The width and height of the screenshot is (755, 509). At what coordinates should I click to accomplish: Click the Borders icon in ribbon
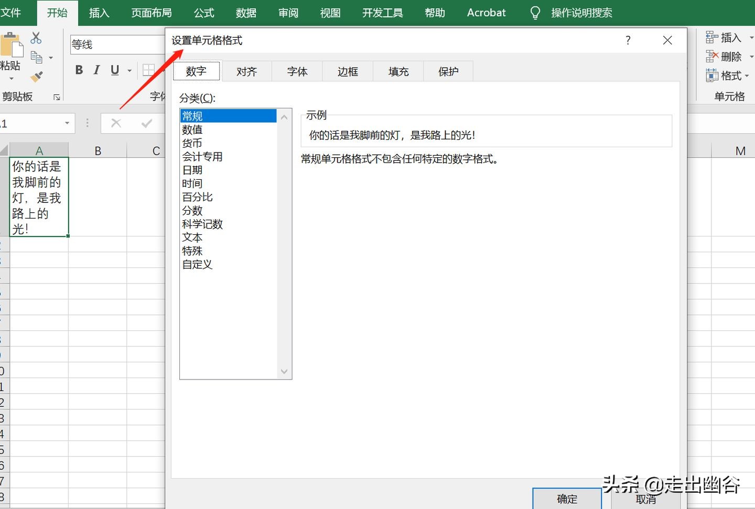click(149, 70)
